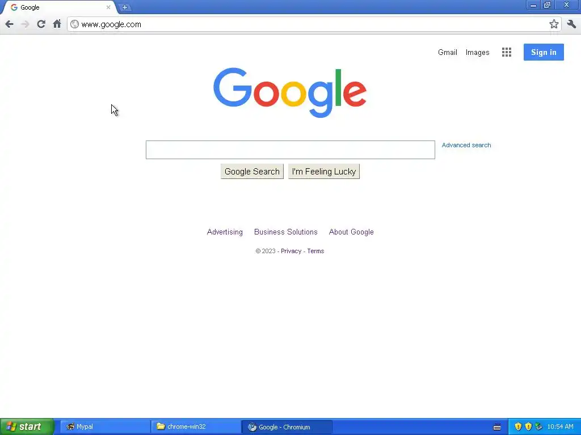
Task: Minimize the Chromium window
Action: click(x=533, y=5)
